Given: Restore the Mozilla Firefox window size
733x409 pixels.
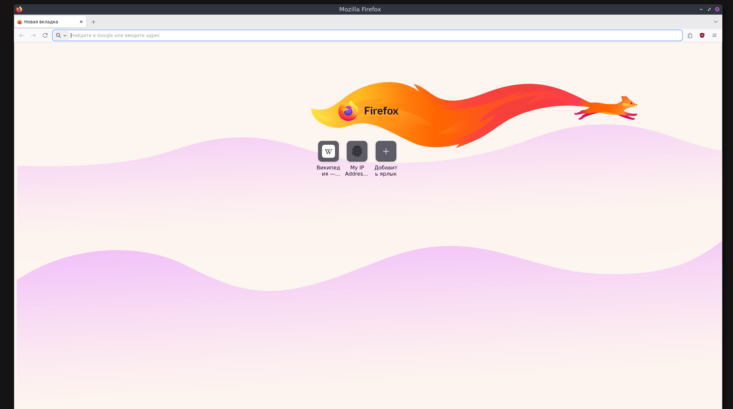Looking at the screenshot, I should pos(709,9).
